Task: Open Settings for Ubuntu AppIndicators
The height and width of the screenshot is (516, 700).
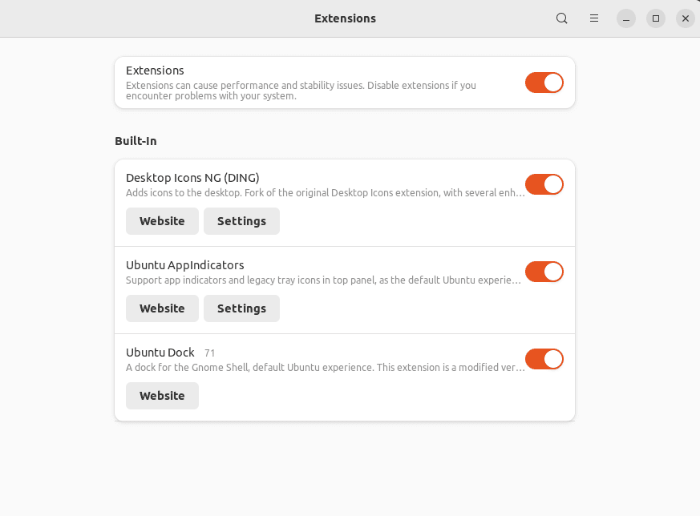Action: (241, 308)
